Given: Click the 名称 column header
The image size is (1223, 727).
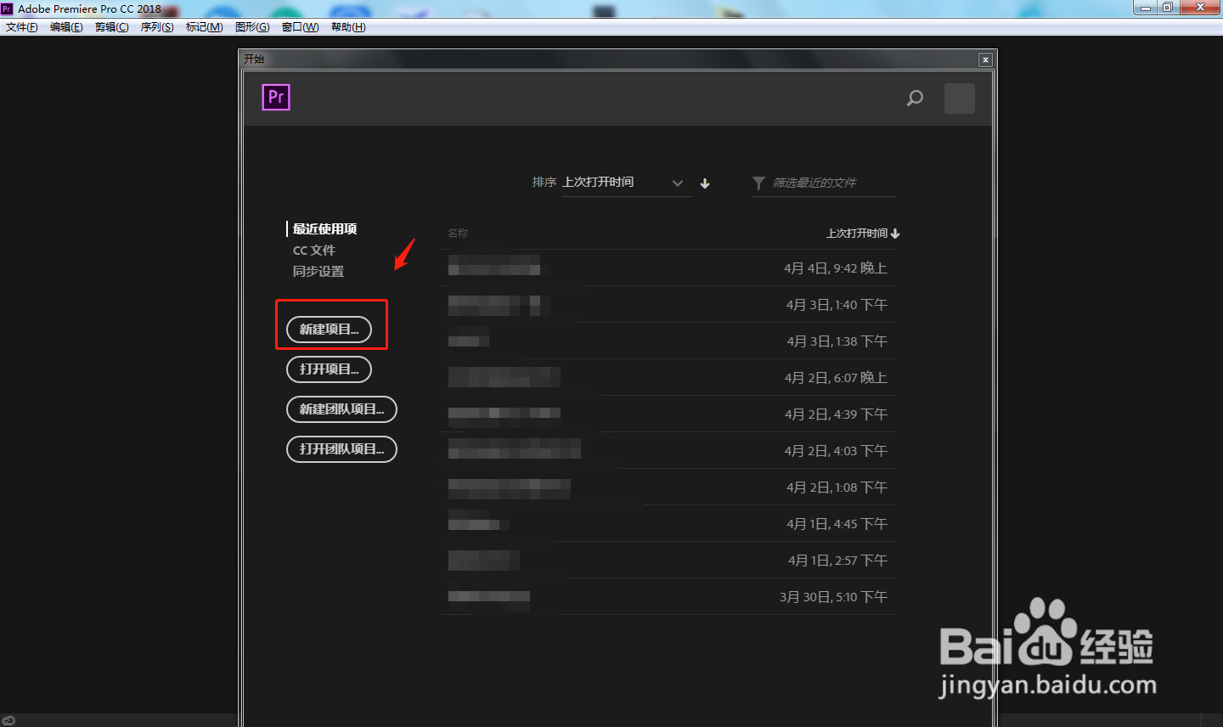Looking at the screenshot, I should tap(458, 234).
